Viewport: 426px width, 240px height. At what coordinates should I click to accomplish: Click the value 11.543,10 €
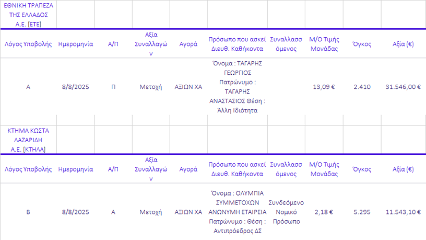tap(403, 212)
